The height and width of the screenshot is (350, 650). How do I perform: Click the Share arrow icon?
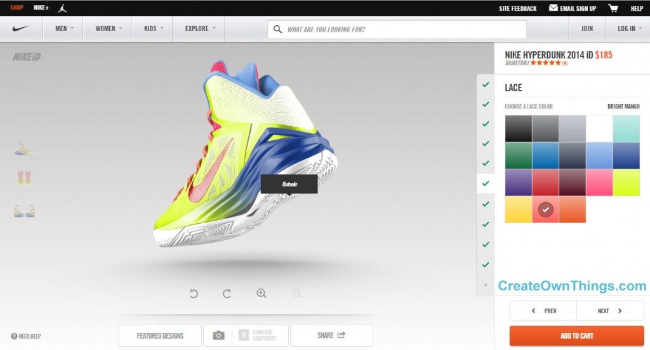[x=341, y=335]
